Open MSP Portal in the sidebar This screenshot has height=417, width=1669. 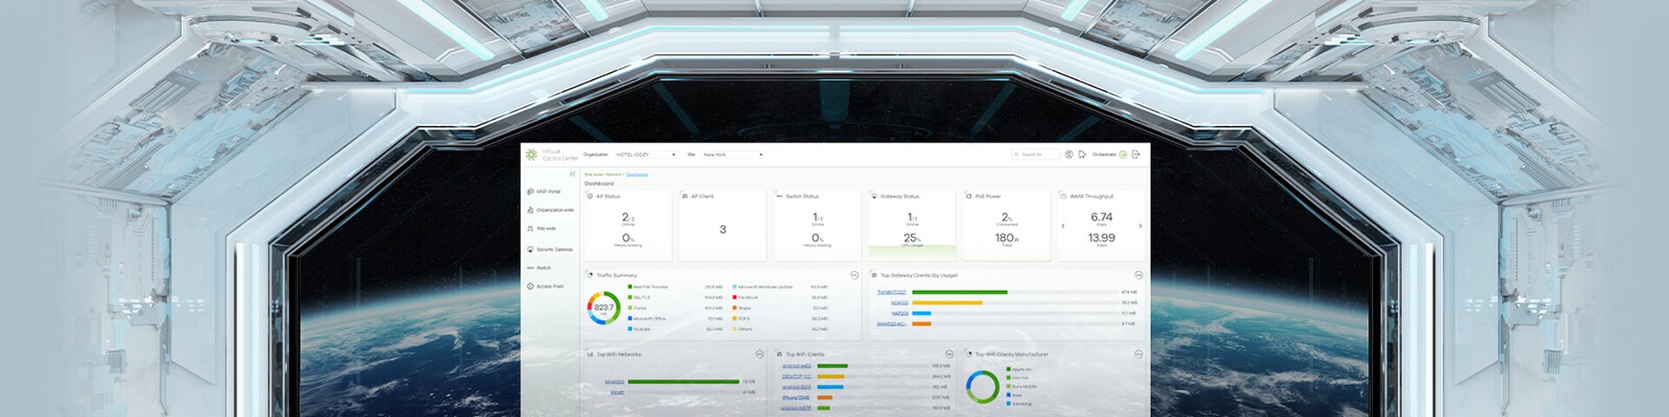548,192
